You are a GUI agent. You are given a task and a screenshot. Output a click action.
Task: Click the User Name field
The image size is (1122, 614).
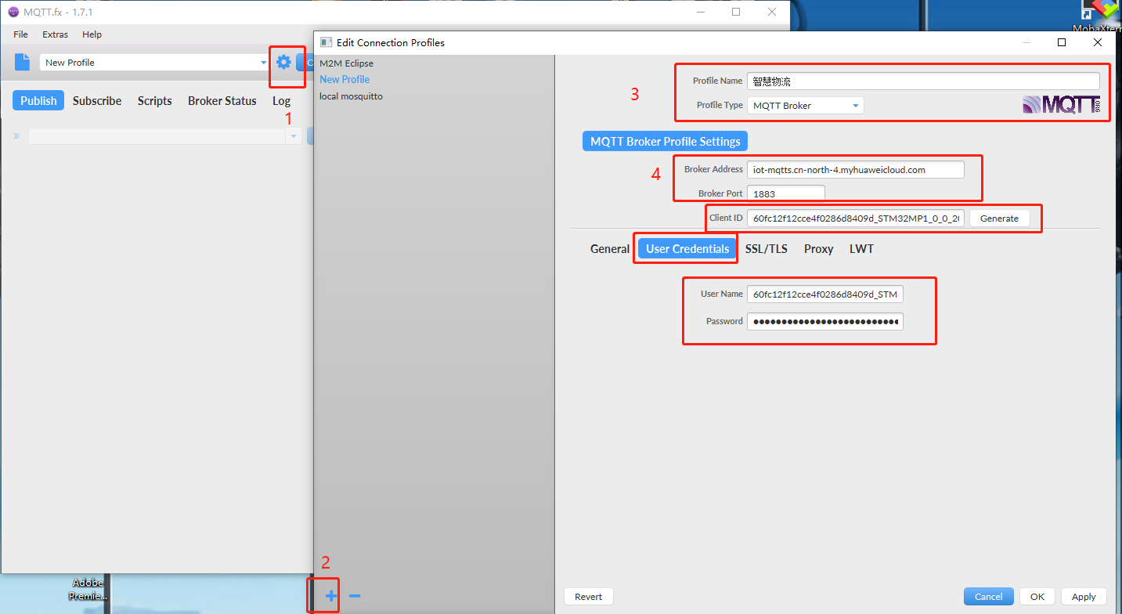[x=825, y=294]
